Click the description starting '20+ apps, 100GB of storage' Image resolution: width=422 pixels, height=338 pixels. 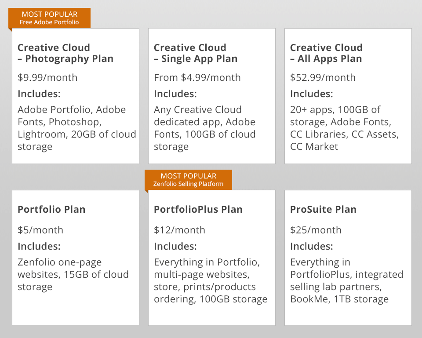point(344,128)
